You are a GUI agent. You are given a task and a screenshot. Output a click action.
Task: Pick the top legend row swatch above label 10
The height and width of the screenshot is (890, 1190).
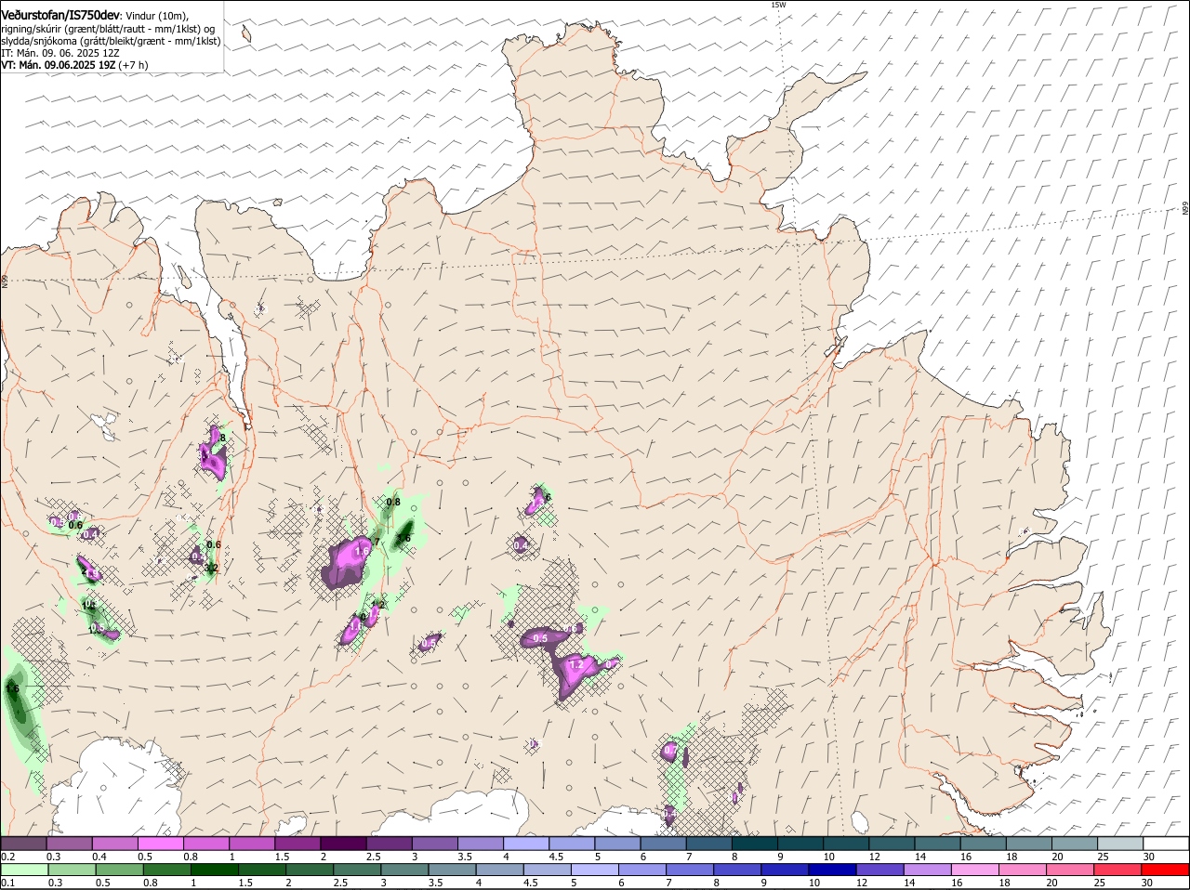coord(846,844)
